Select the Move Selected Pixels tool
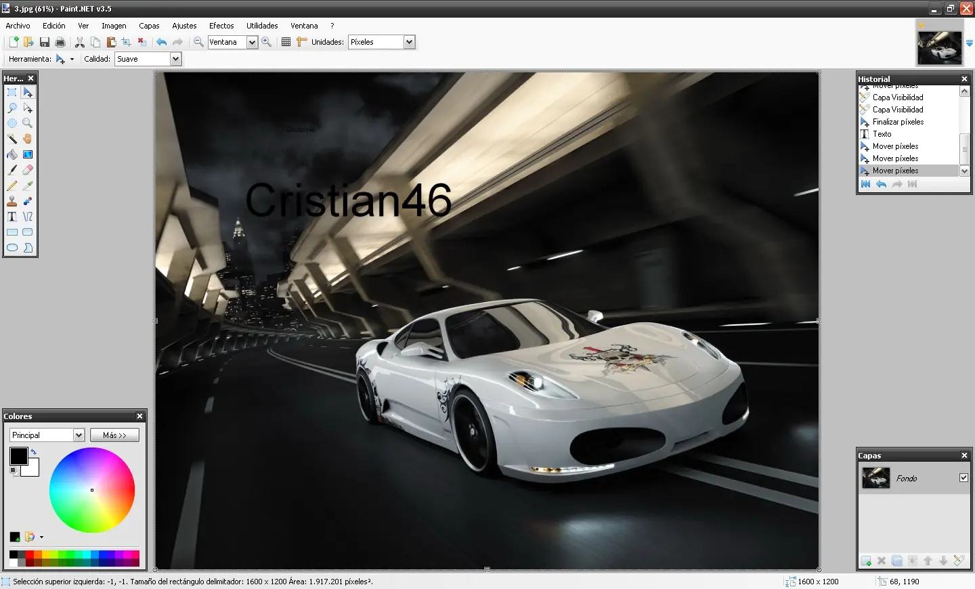Screen dimensions: 975x589 28,92
